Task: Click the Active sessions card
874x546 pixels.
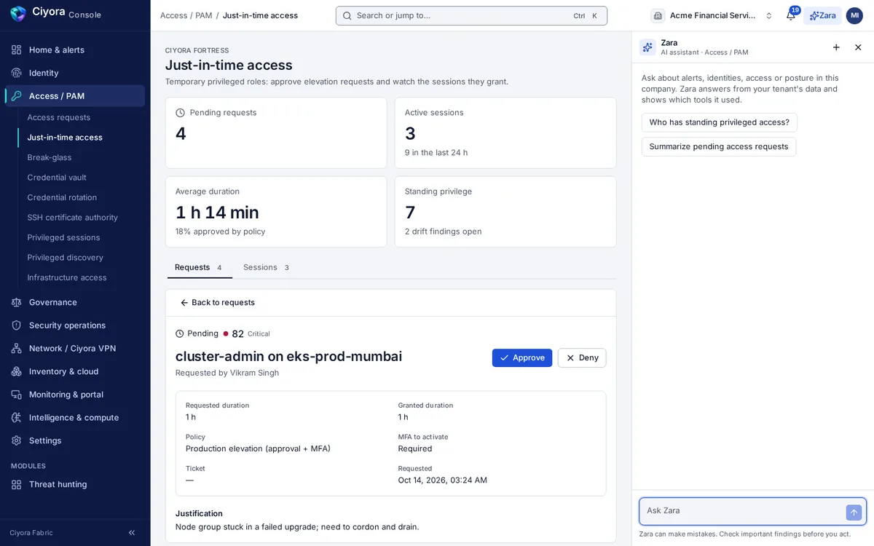Action: tap(505, 133)
